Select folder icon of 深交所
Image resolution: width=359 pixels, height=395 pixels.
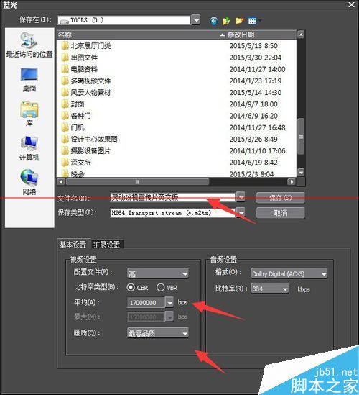click(x=65, y=162)
